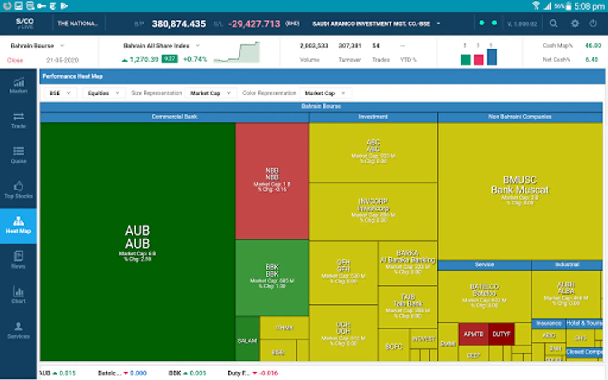This screenshot has width=608, height=380.
Task: Click the 380,874.435 buying power value
Action: pyautogui.click(x=179, y=24)
